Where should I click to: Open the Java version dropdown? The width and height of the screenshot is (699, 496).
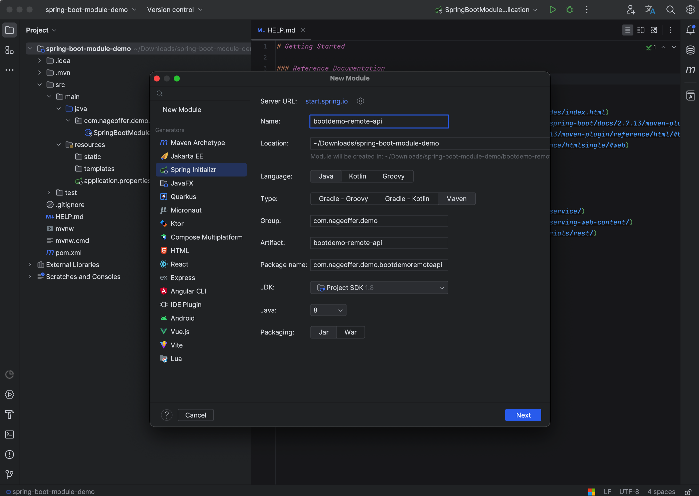328,310
